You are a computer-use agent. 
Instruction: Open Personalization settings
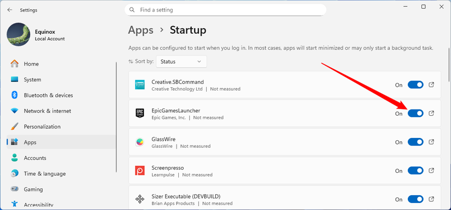61,127
